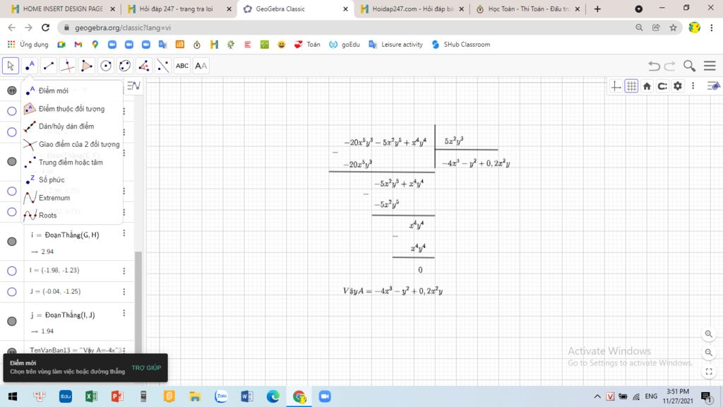Image resolution: width=723 pixels, height=407 pixels.
Task: Select the Angle measurement tool
Action: (x=144, y=66)
